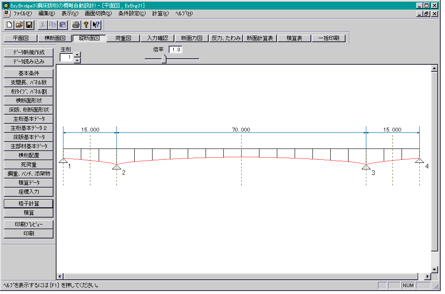The height and width of the screenshot is (294, 445).
Task: Click the 桁タイプ、パネル割 button
Action: (29, 92)
